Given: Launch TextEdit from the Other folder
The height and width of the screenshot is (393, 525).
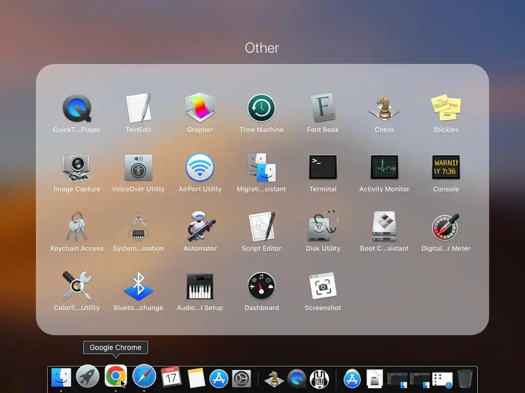Looking at the screenshot, I should coord(138,108).
